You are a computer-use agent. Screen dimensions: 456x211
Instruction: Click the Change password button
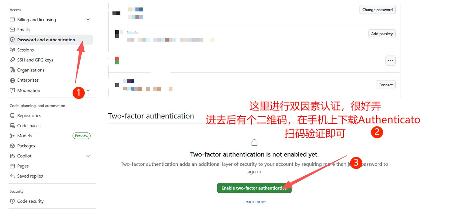coord(377,10)
